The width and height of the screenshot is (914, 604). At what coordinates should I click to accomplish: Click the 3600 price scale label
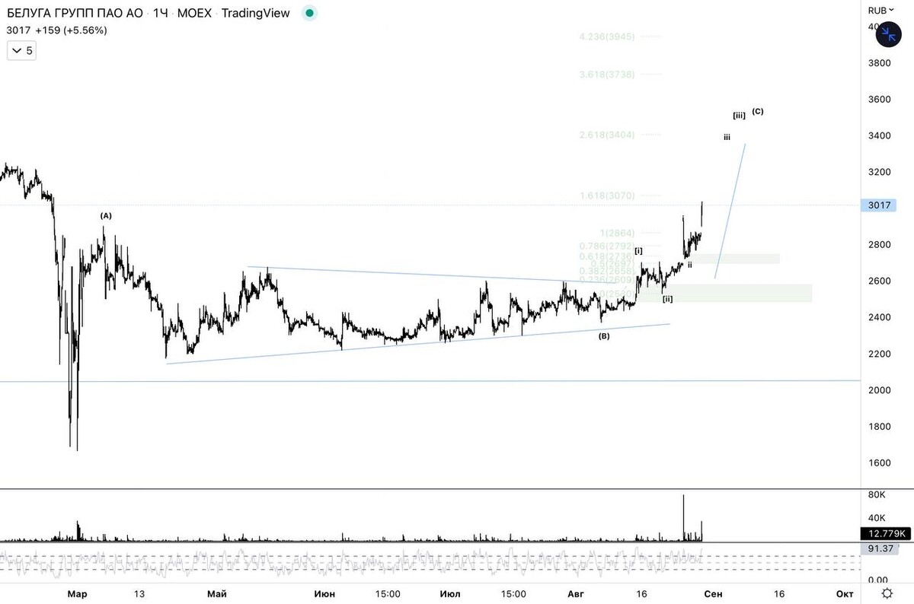(880, 100)
